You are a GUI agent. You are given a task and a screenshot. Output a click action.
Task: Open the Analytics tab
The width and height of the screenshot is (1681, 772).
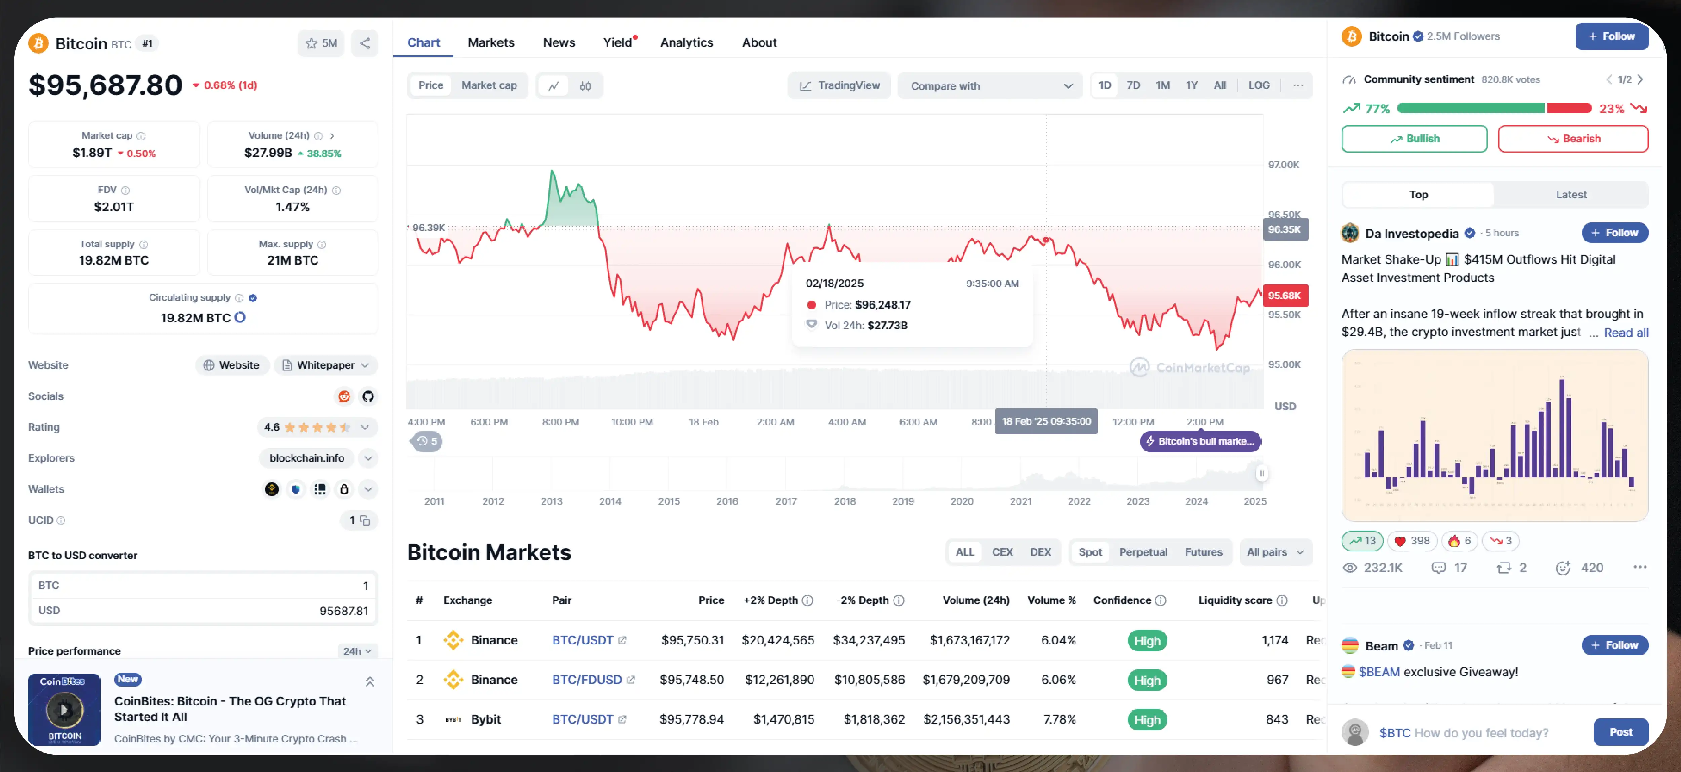coord(686,42)
